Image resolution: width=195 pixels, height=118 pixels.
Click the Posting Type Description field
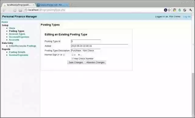point(86,50)
